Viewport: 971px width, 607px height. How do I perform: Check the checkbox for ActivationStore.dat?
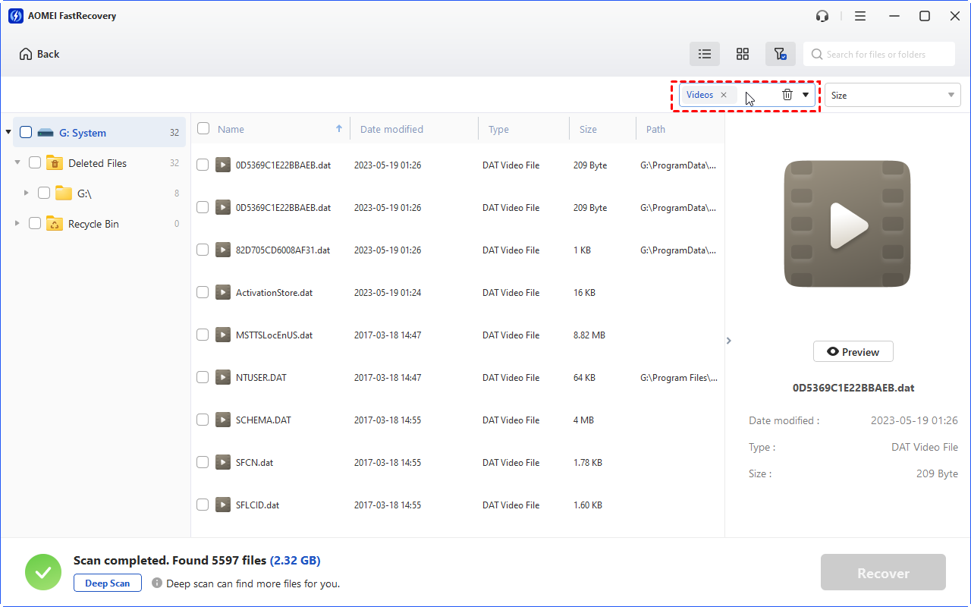click(x=203, y=292)
